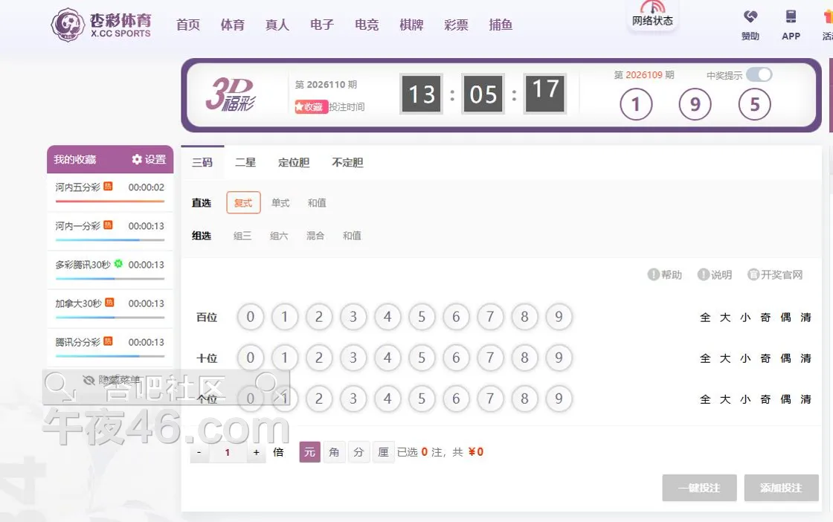
Task: Click the add bet button
Action: click(781, 488)
